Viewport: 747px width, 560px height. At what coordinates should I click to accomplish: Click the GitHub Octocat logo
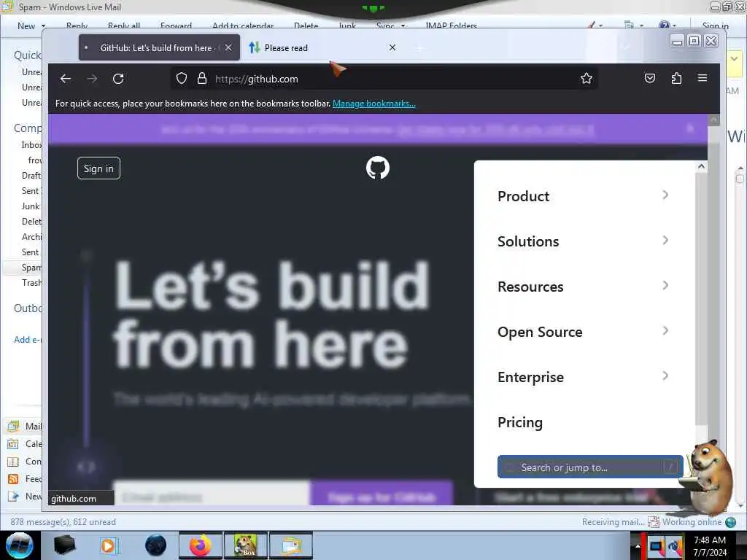378,168
